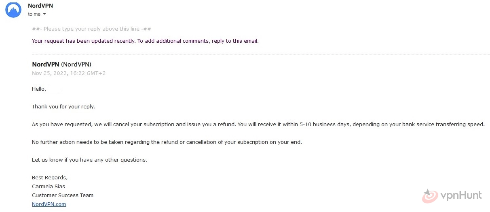The height and width of the screenshot is (212, 490).
Task: Click the "Let us know if you have any other questions" line
Action: (x=89, y=160)
